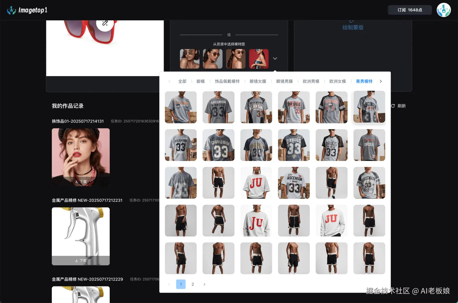This screenshot has height=303, width=458.
Task: Select shirtless model in bottom row first column
Action: pyautogui.click(x=181, y=258)
